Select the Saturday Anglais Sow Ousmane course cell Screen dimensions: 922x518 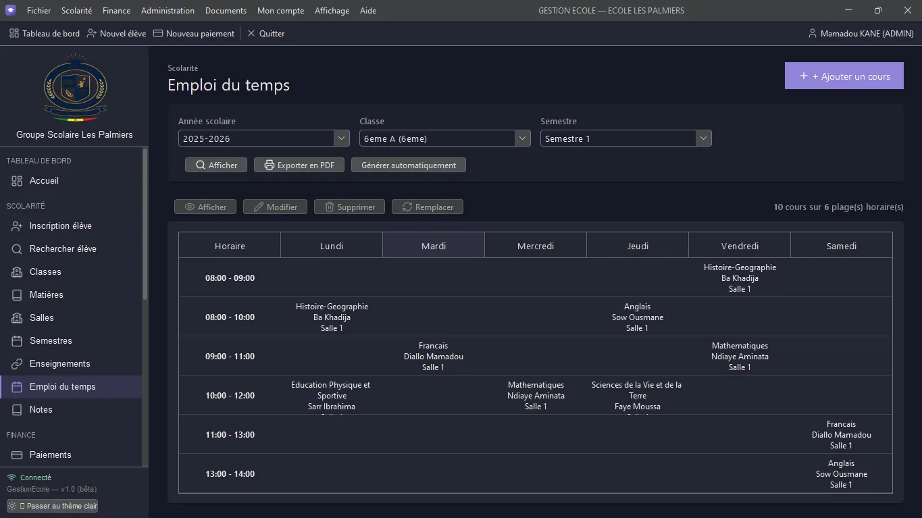tap(841, 473)
